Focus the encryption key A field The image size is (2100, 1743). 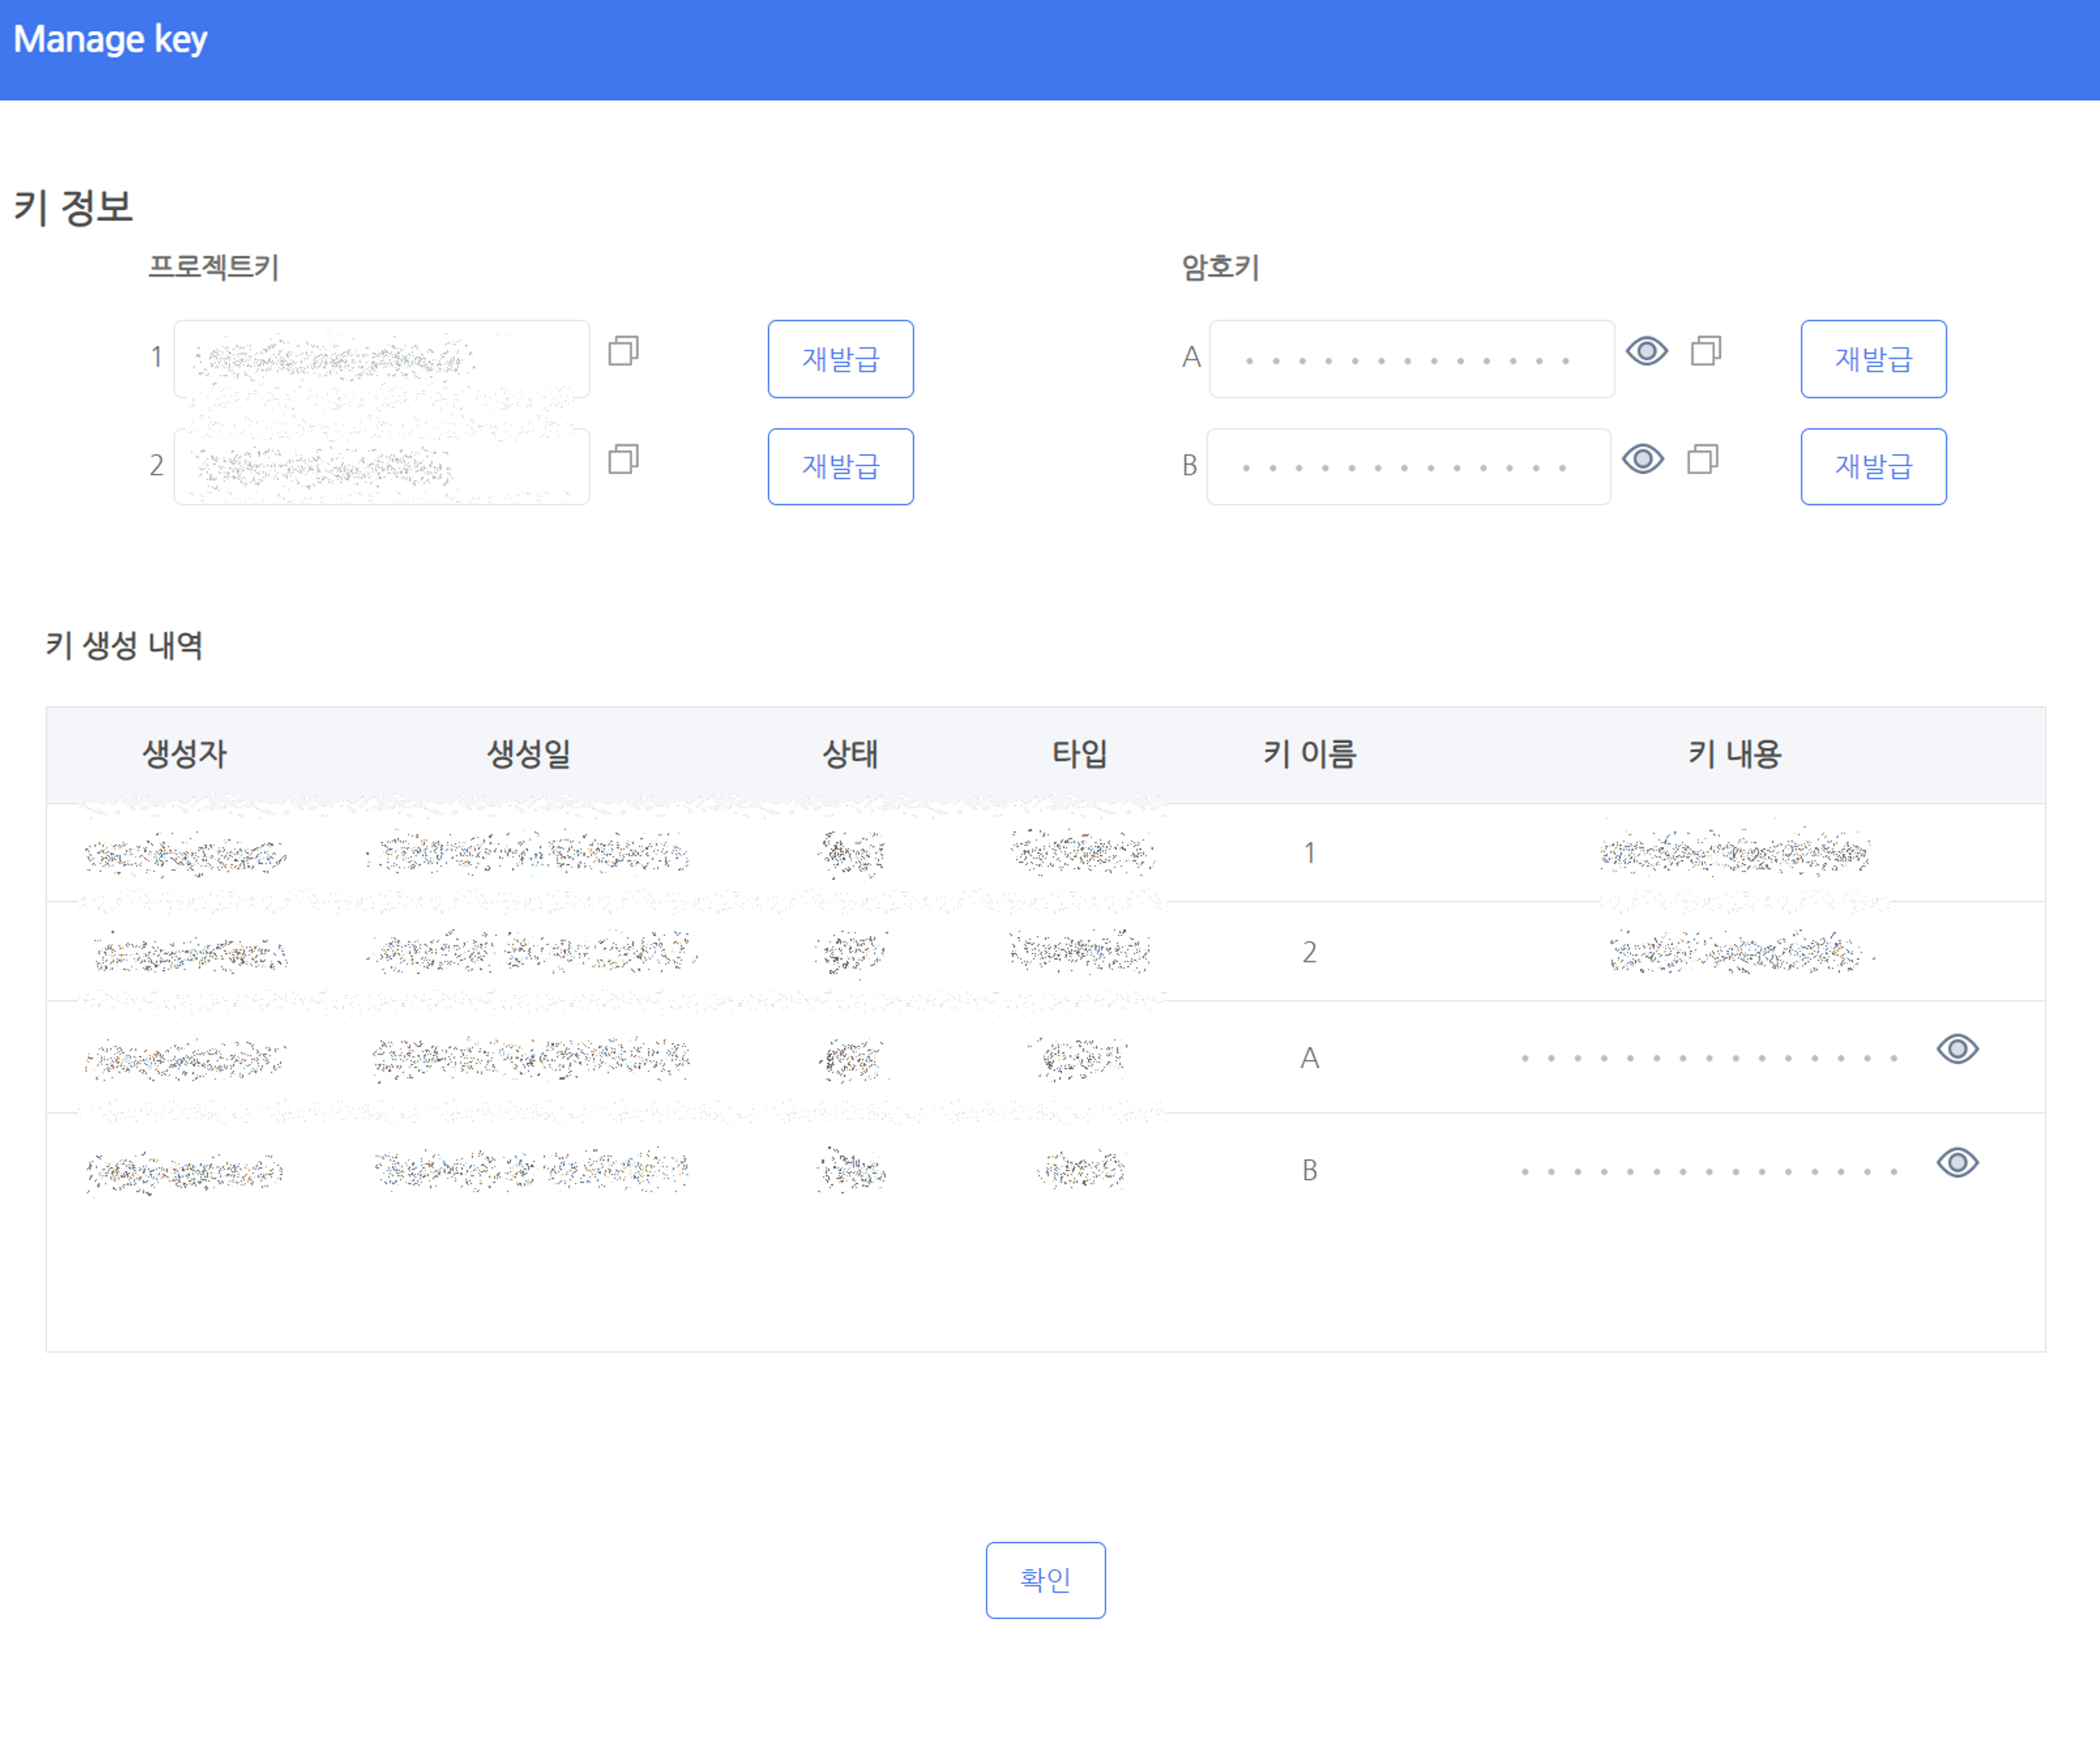click(1411, 359)
